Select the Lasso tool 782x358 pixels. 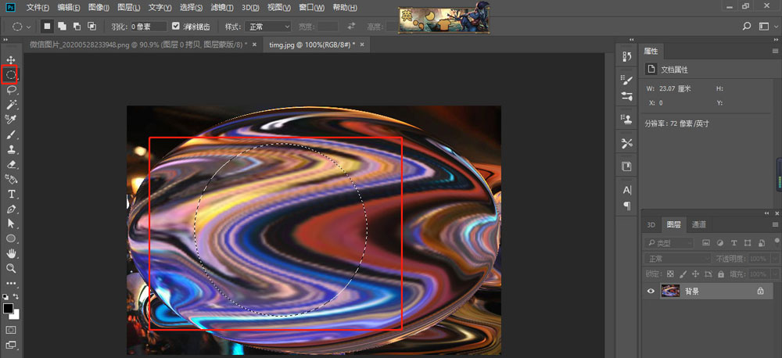click(x=11, y=90)
